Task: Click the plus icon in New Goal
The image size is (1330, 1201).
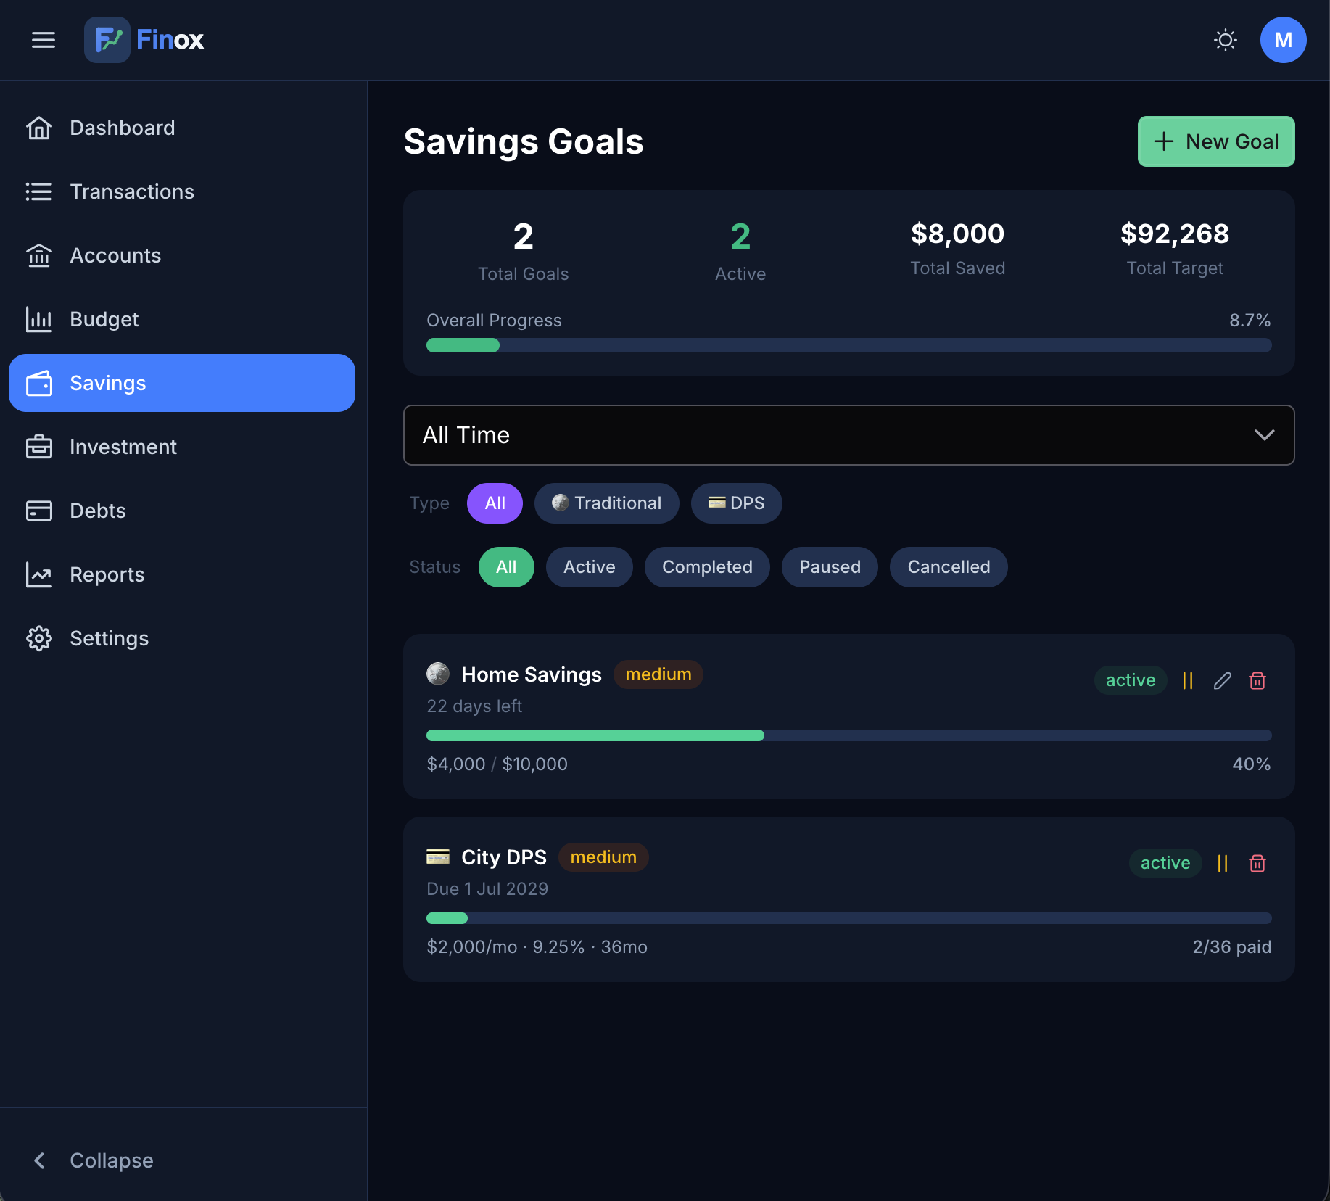Action: coord(1163,141)
